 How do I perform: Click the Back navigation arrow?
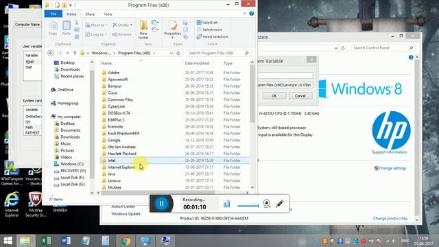51,53
